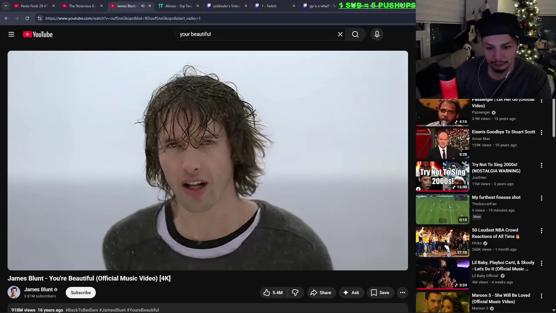556x313 pixels.
Task: Open the Ask AI button
Action: coord(351,293)
